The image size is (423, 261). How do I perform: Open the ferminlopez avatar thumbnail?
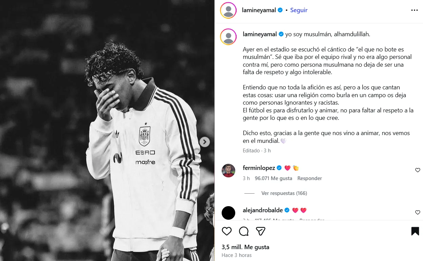coord(228,171)
